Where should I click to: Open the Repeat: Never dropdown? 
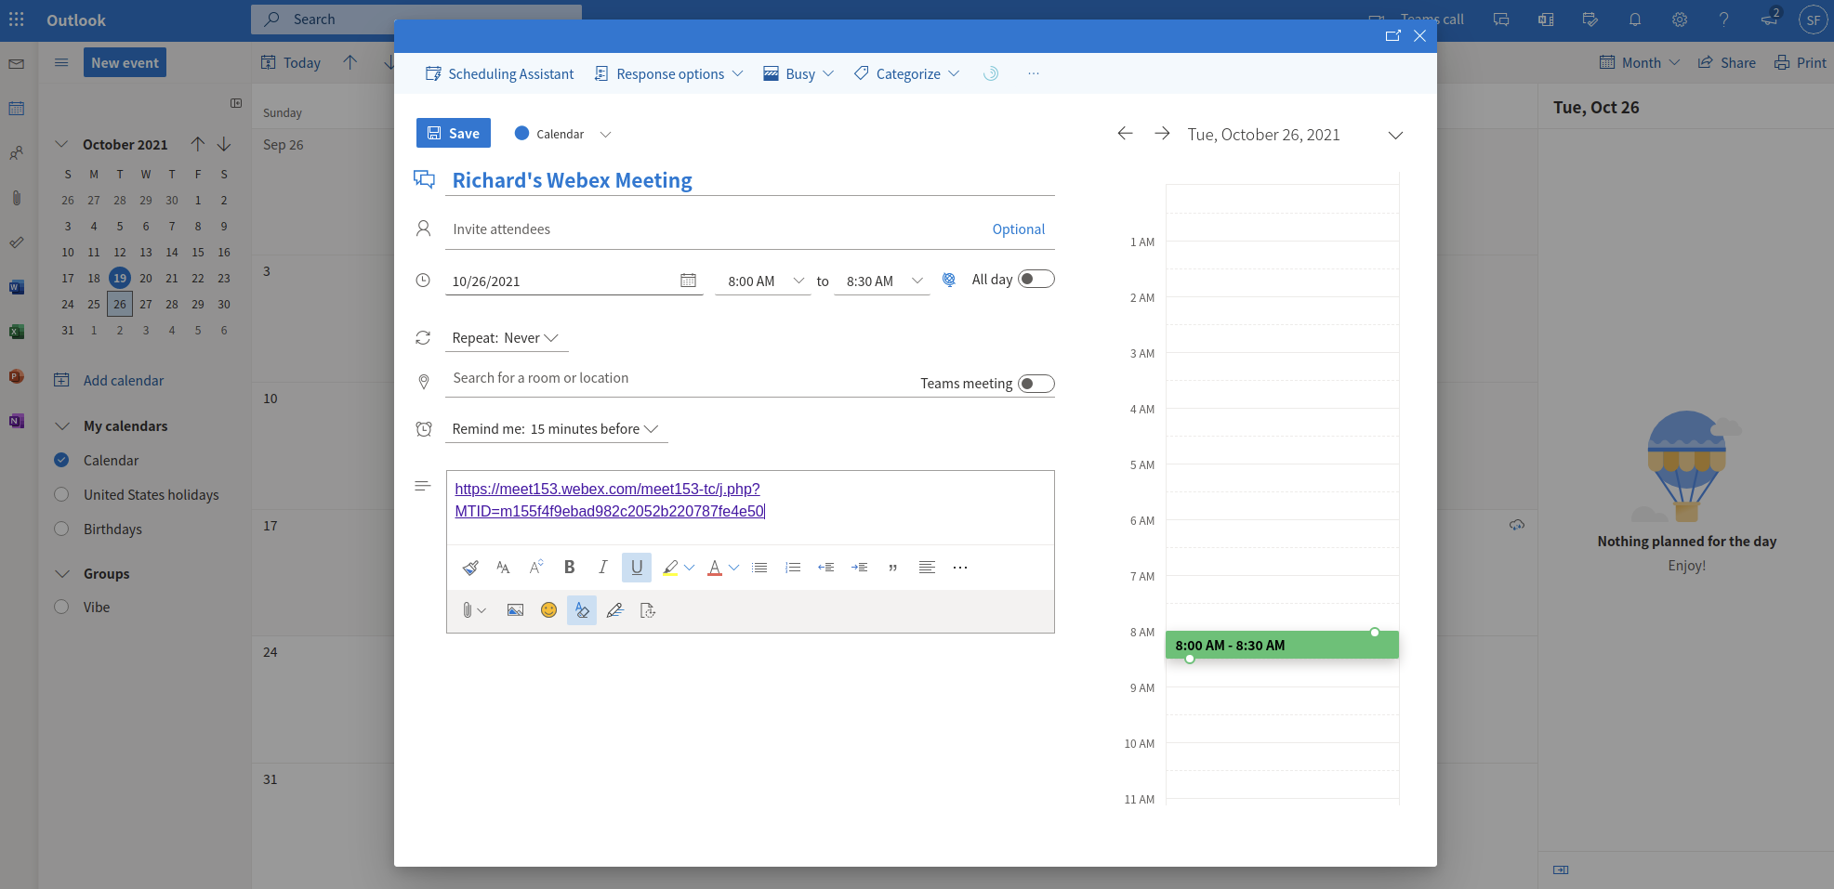[505, 338]
